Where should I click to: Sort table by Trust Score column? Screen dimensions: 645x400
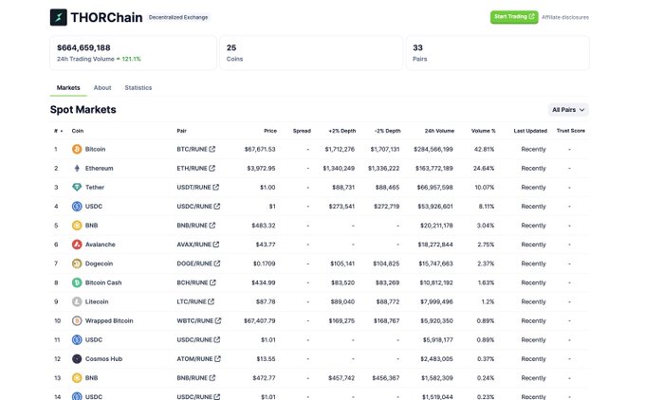pyautogui.click(x=571, y=131)
